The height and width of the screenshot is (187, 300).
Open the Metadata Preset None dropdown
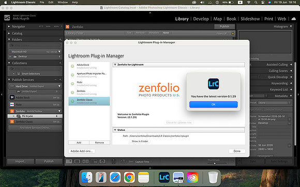pos(274,103)
